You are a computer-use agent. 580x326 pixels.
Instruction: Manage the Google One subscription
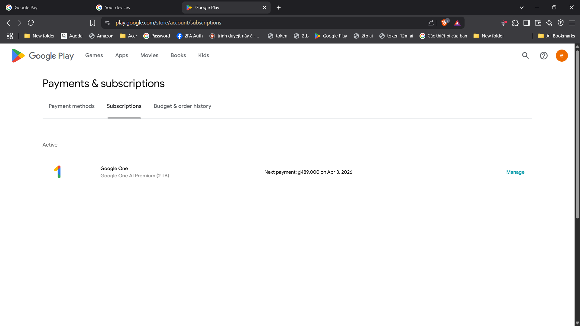click(x=515, y=172)
